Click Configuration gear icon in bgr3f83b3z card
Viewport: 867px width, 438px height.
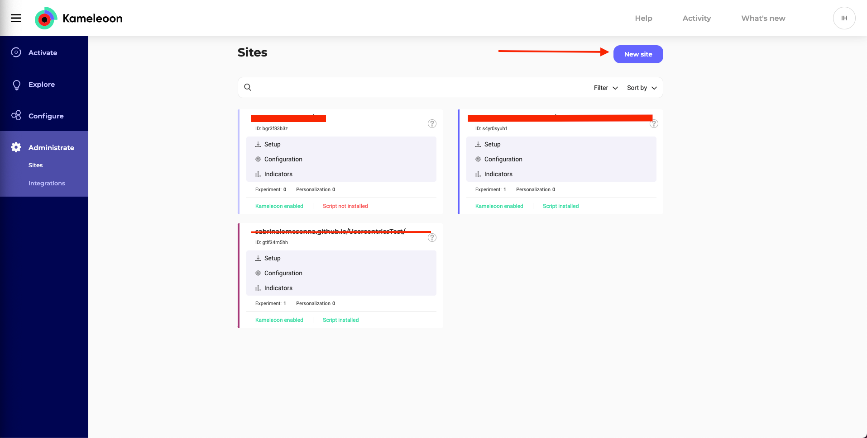tap(258, 159)
